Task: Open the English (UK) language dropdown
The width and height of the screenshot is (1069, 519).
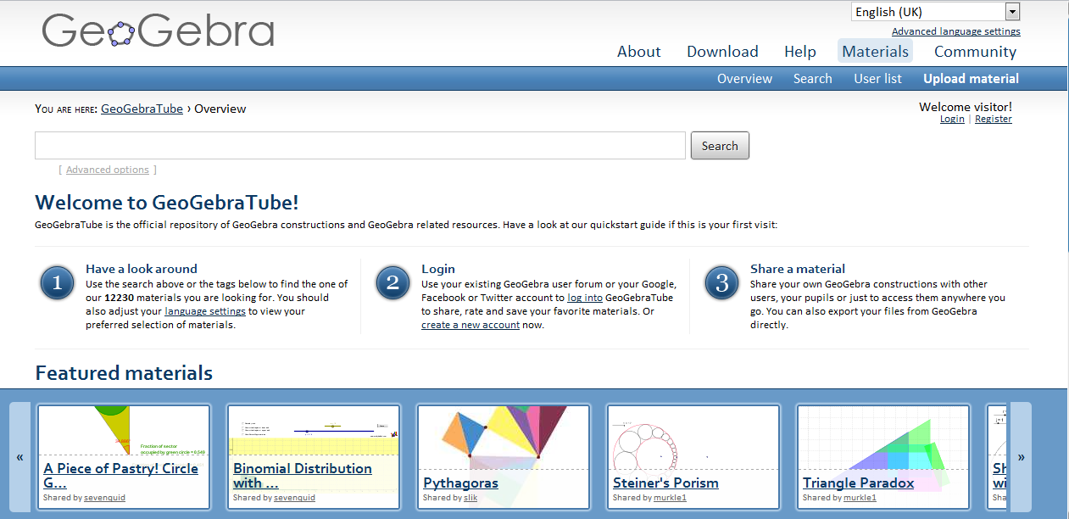Action: click(x=935, y=12)
